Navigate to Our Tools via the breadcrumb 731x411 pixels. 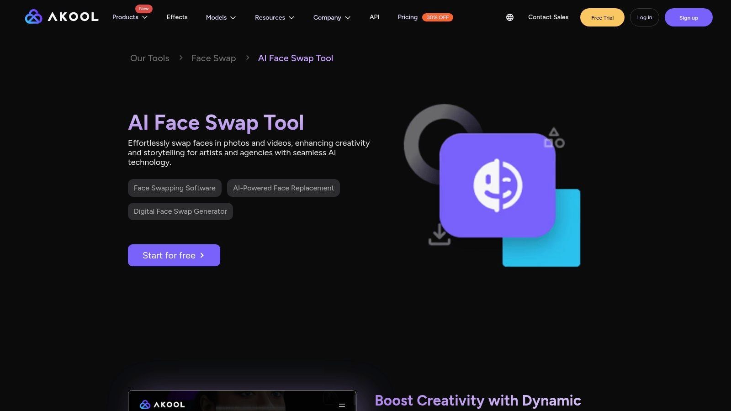tap(149, 58)
